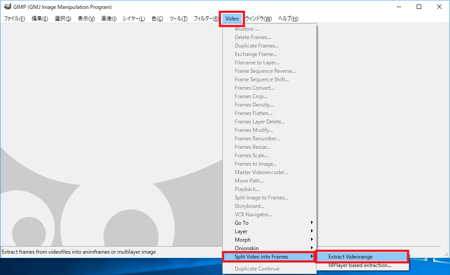Click the GIMP Wilber title bar icon

[8, 7]
